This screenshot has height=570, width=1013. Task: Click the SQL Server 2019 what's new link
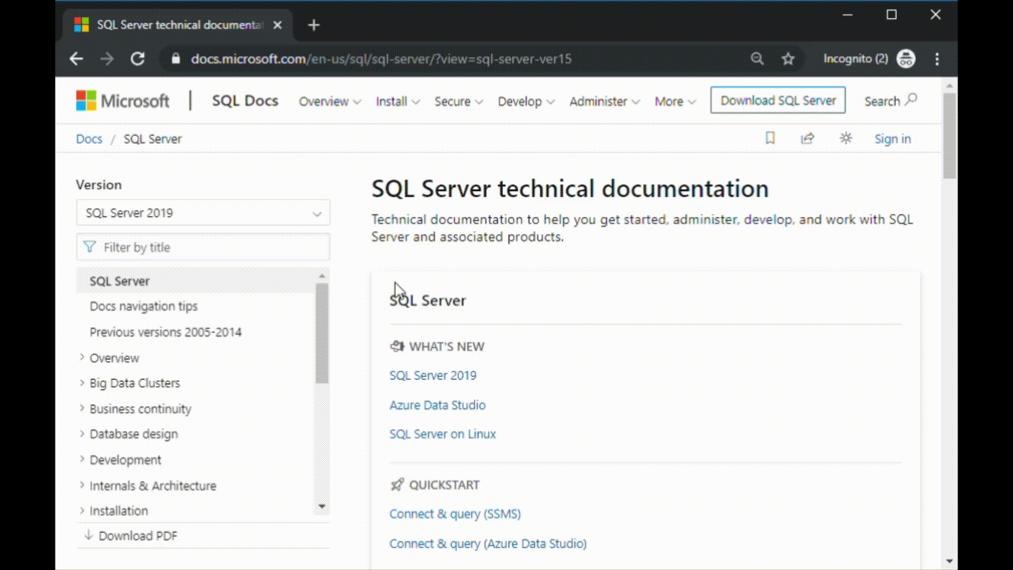pyautogui.click(x=432, y=375)
